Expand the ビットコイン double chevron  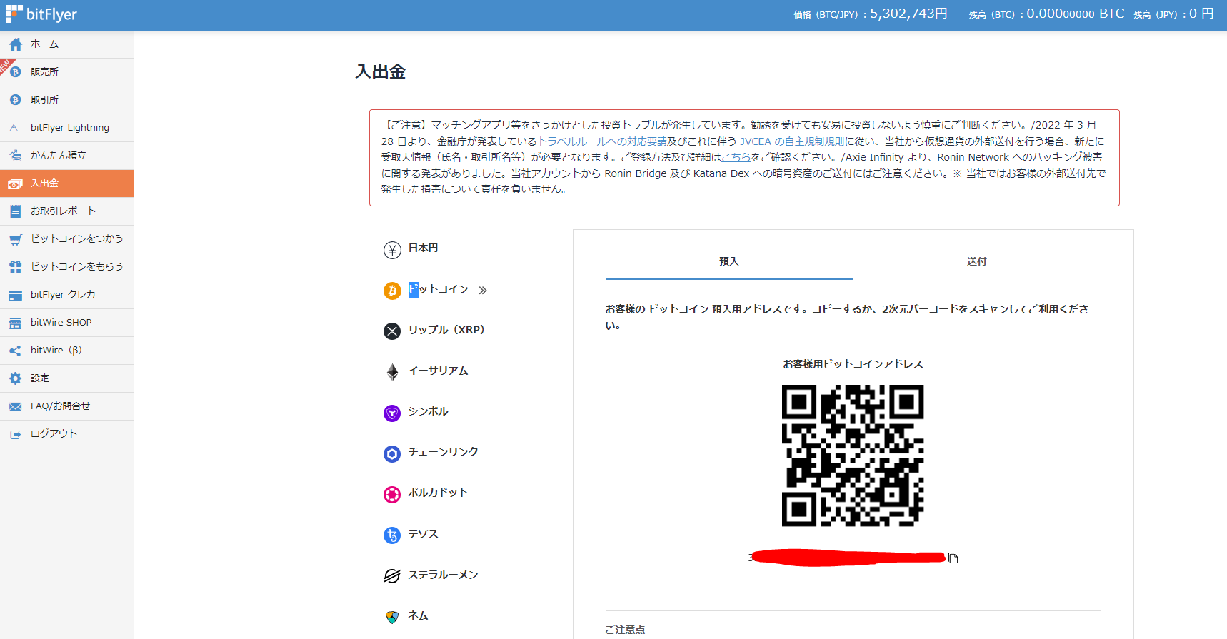click(x=483, y=291)
